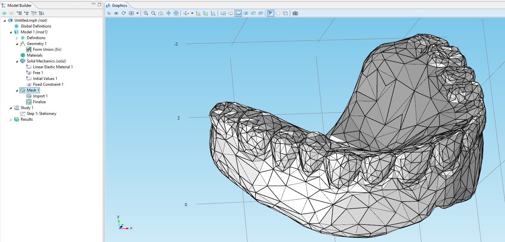Image resolution: width=505 pixels, height=242 pixels.
Task: Expand the Results node in the tree
Action: click(x=11, y=120)
